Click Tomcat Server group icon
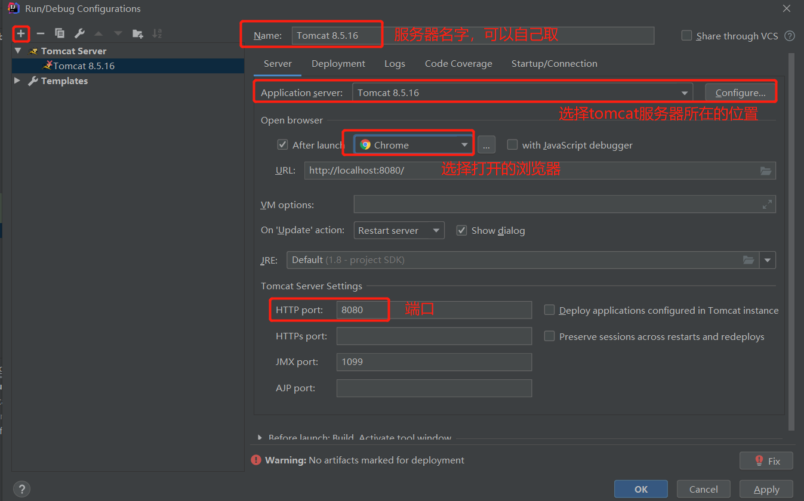The width and height of the screenshot is (804, 501). (34, 51)
